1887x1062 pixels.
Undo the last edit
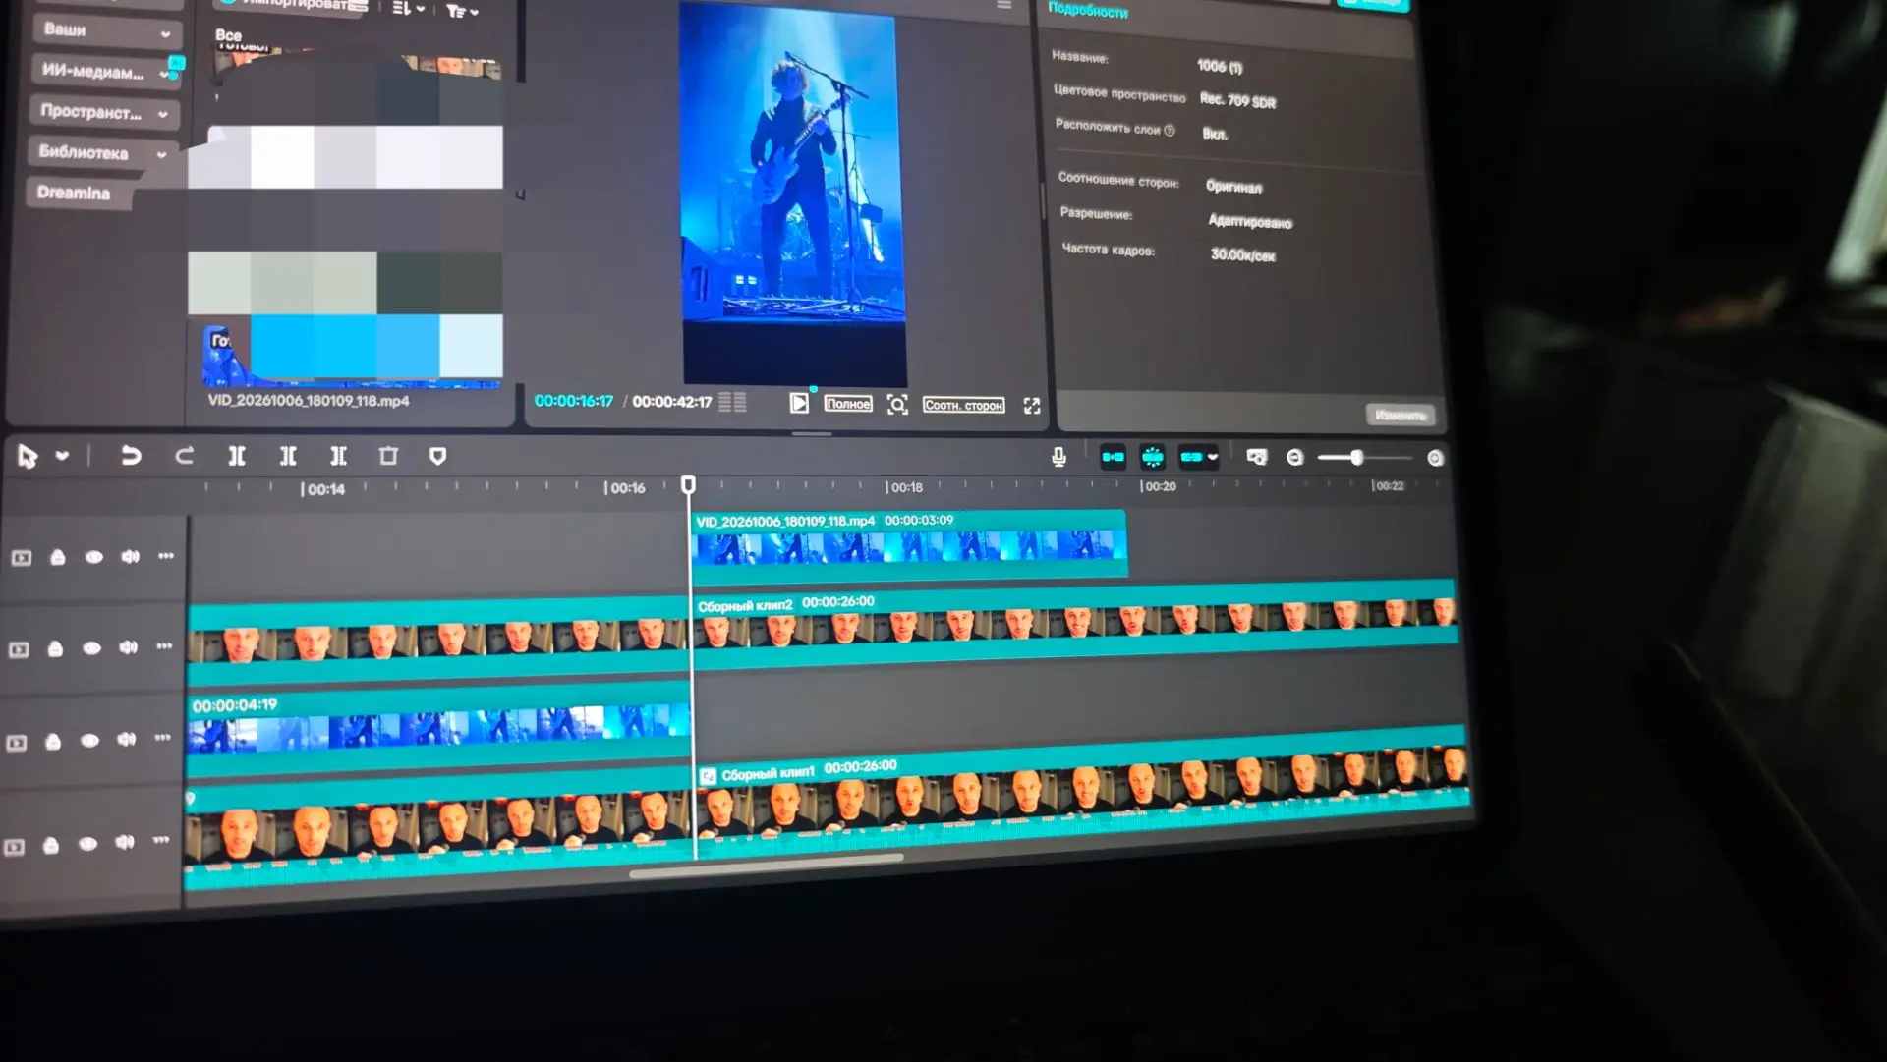[x=130, y=456]
